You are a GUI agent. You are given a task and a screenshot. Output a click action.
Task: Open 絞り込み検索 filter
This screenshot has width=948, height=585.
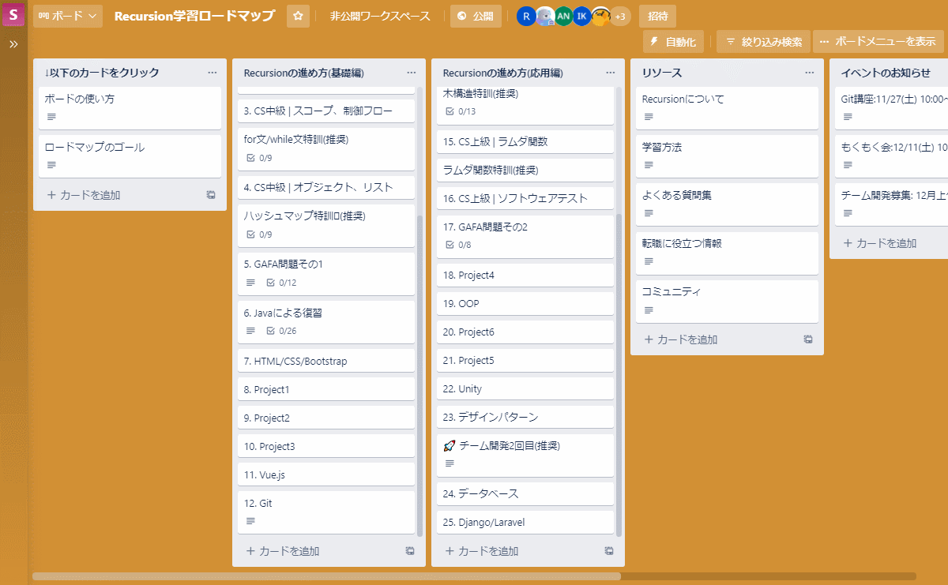point(764,42)
